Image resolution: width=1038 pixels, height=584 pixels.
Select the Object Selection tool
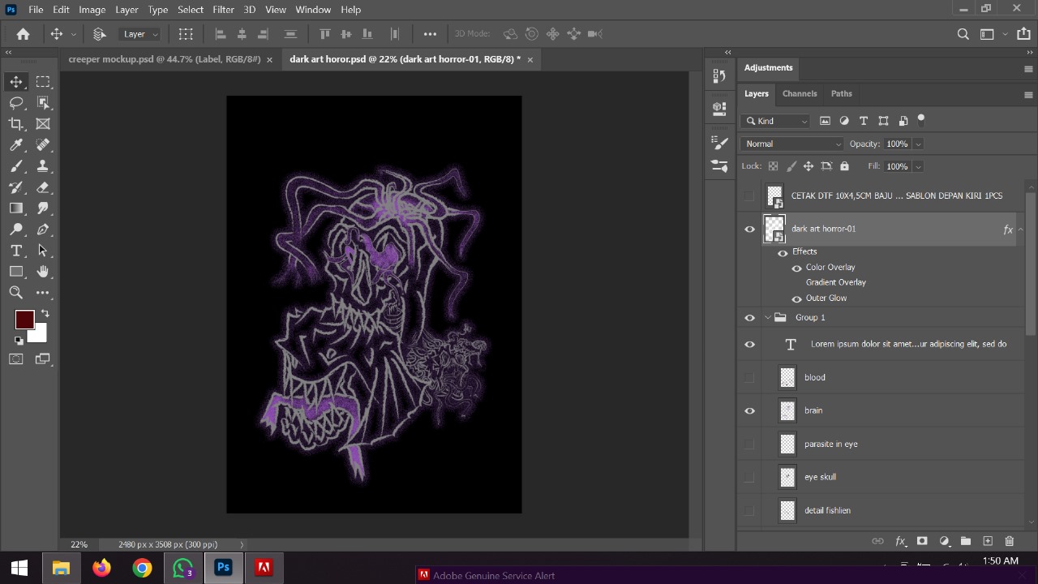point(43,103)
